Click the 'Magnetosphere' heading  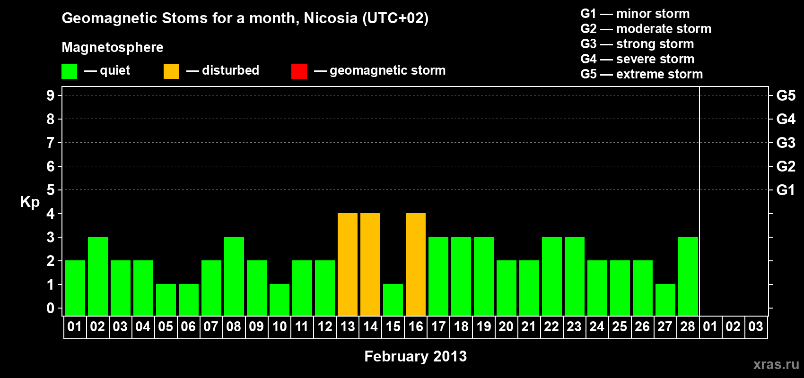coord(113,48)
